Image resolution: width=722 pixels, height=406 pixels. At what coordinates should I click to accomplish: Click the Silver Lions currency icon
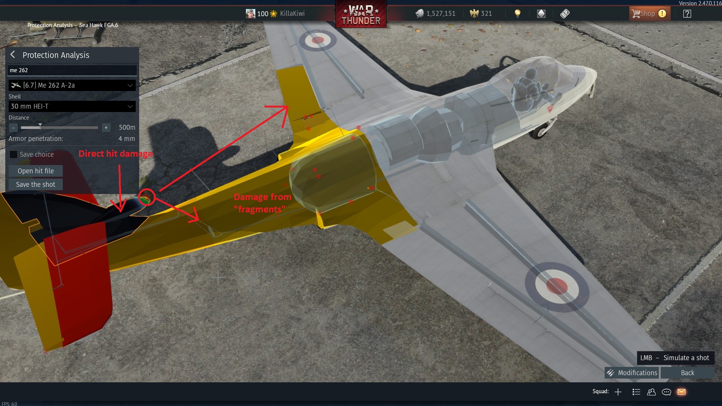420,14
